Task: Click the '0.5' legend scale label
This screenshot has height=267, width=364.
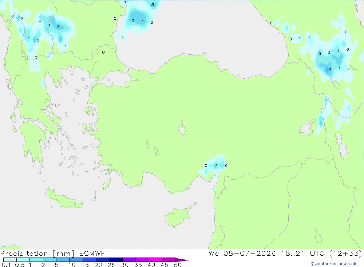Action: click(x=20, y=265)
